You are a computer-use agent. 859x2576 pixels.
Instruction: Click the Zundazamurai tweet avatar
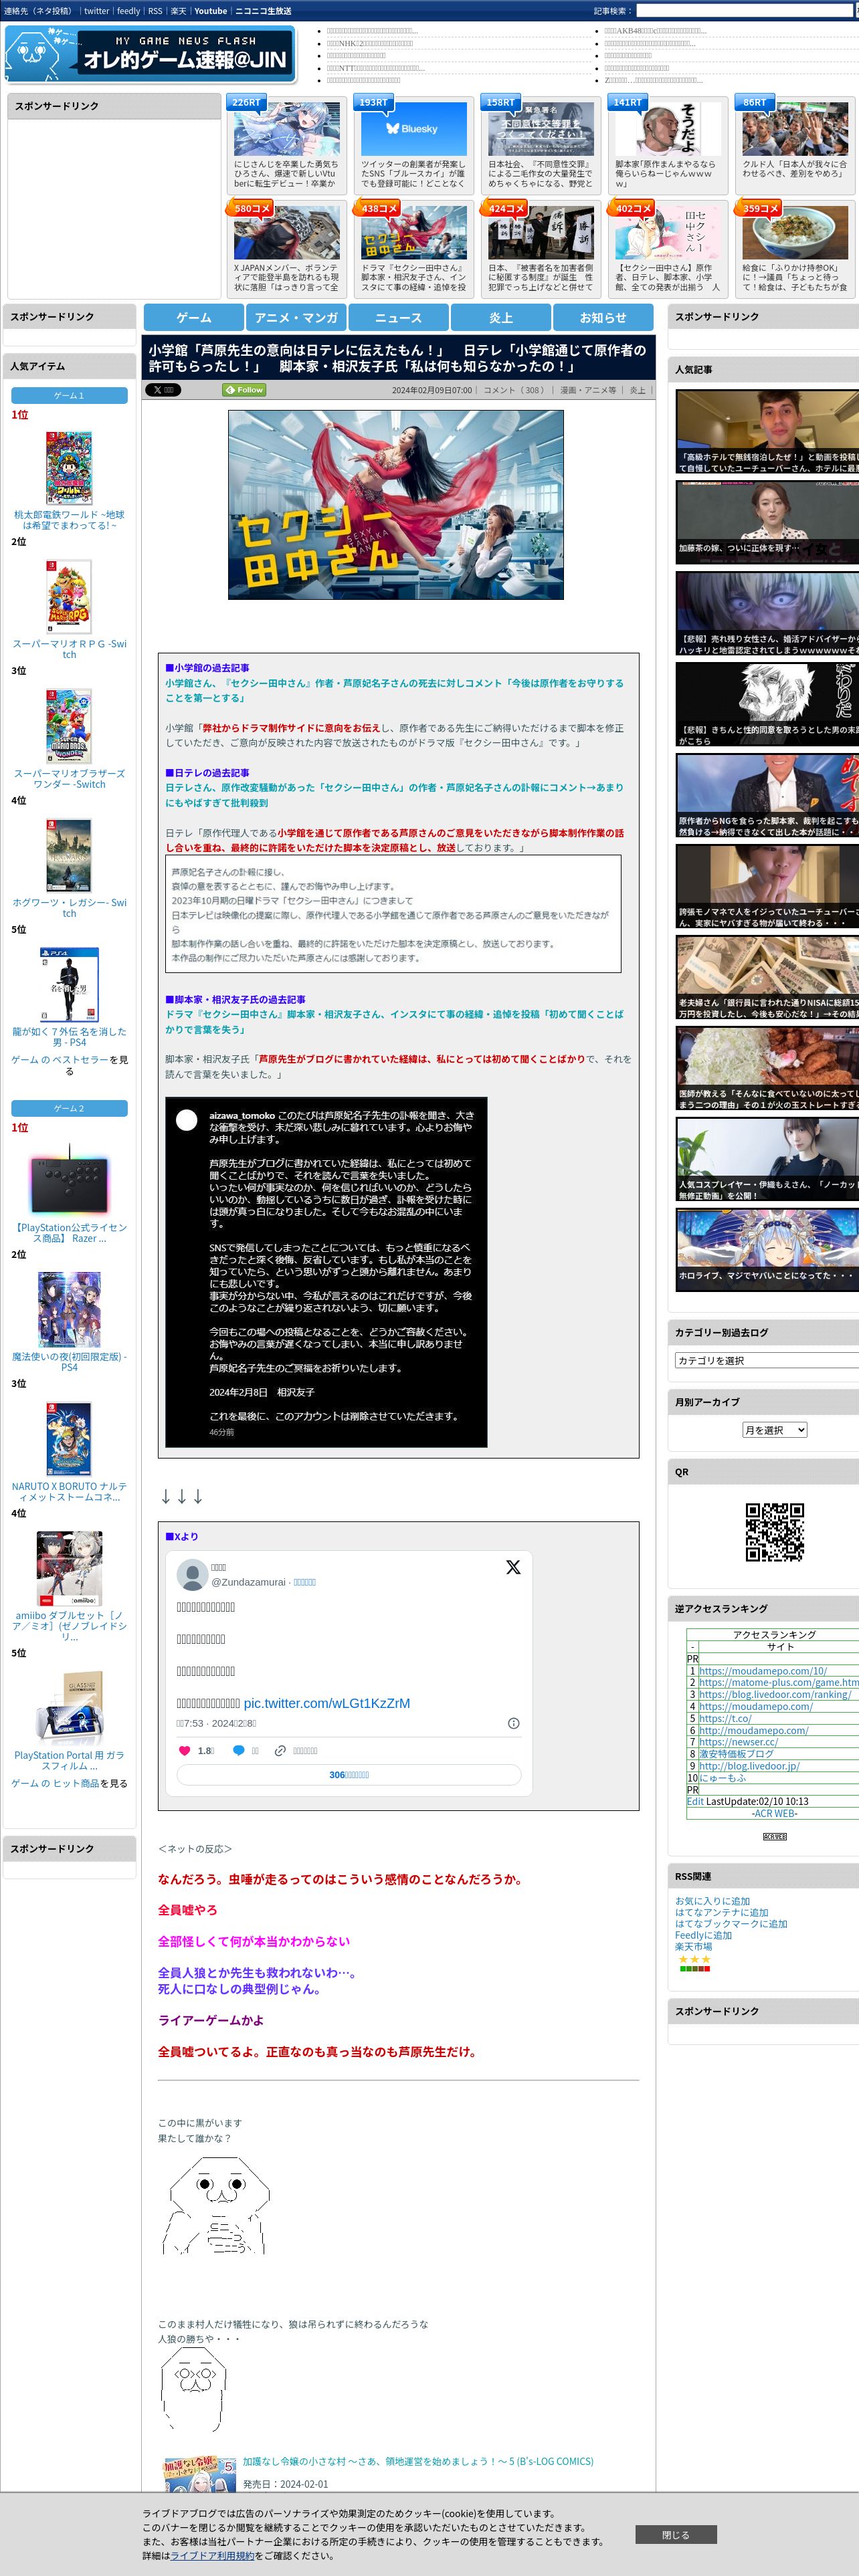click(192, 1574)
